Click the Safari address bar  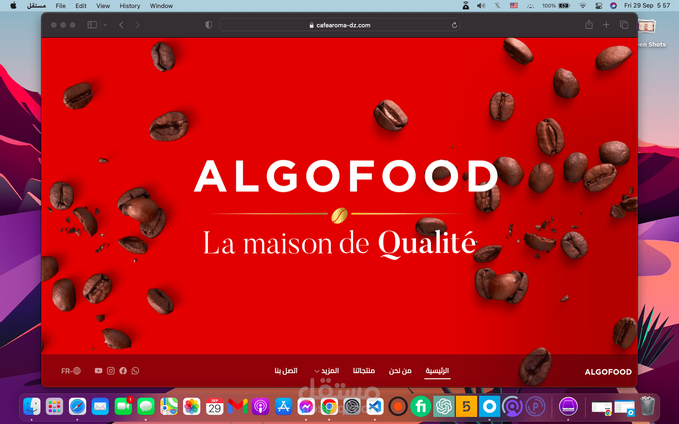339,25
